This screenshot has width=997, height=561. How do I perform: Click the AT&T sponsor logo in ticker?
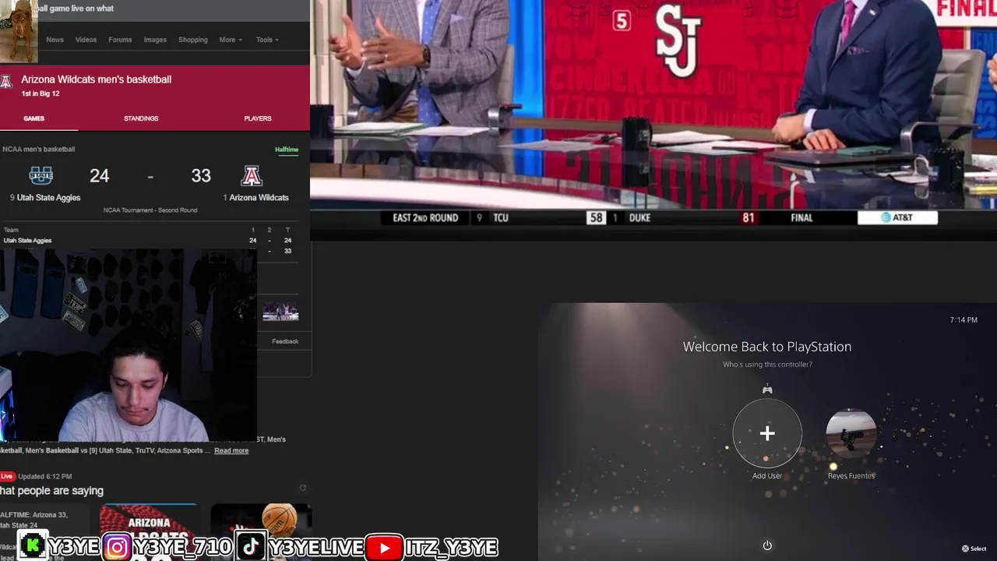tap(897, 217)
